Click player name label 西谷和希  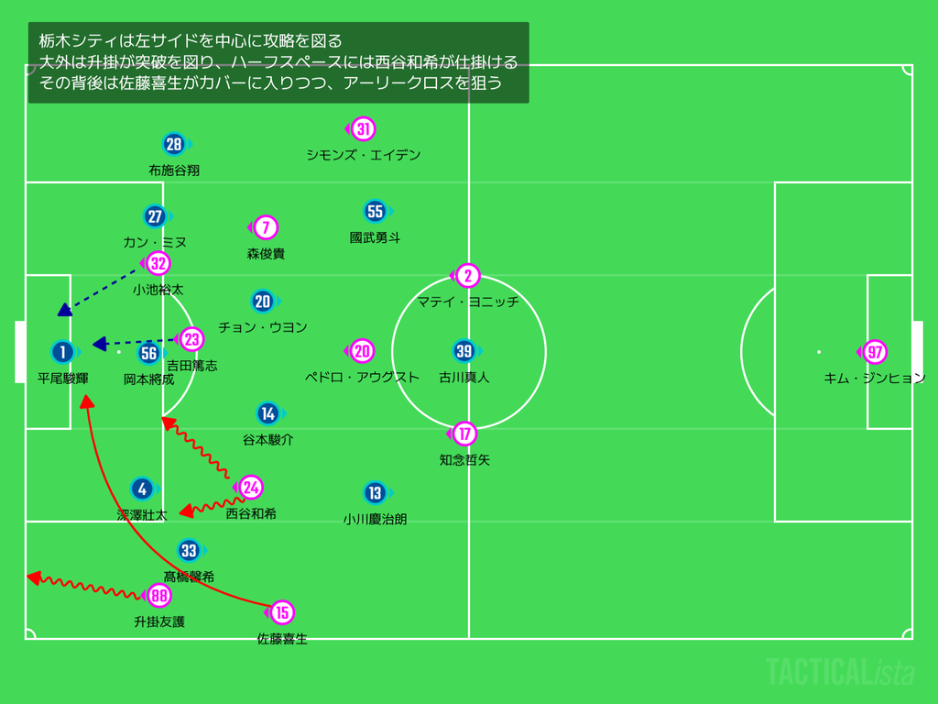pyautogui.click(x=251, y=513)
